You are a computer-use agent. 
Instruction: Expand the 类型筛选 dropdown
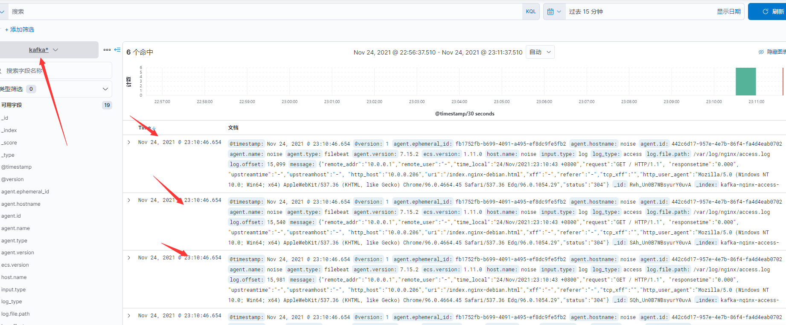[56, 89]
